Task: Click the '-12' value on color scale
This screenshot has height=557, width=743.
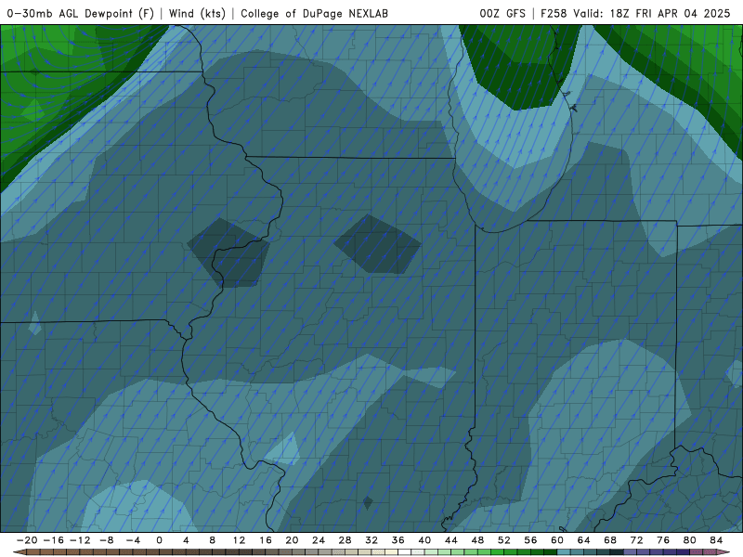Action: (x=80, y=540)
